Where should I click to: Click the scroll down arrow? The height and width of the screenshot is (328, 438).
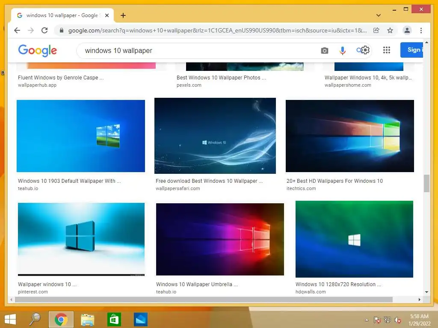tap(426, 292)
